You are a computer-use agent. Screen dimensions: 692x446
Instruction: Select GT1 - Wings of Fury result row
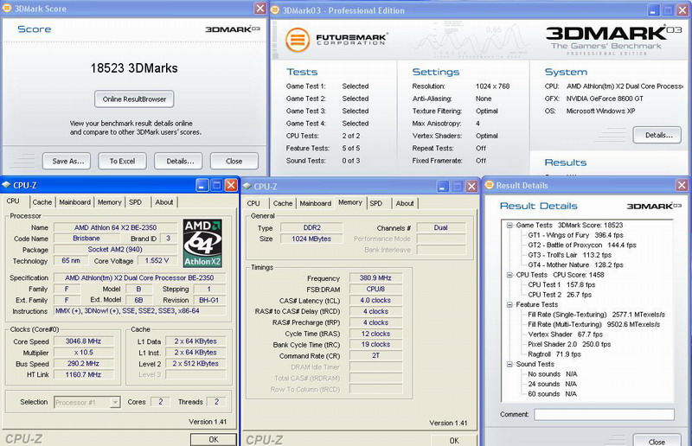click(575, 235)
